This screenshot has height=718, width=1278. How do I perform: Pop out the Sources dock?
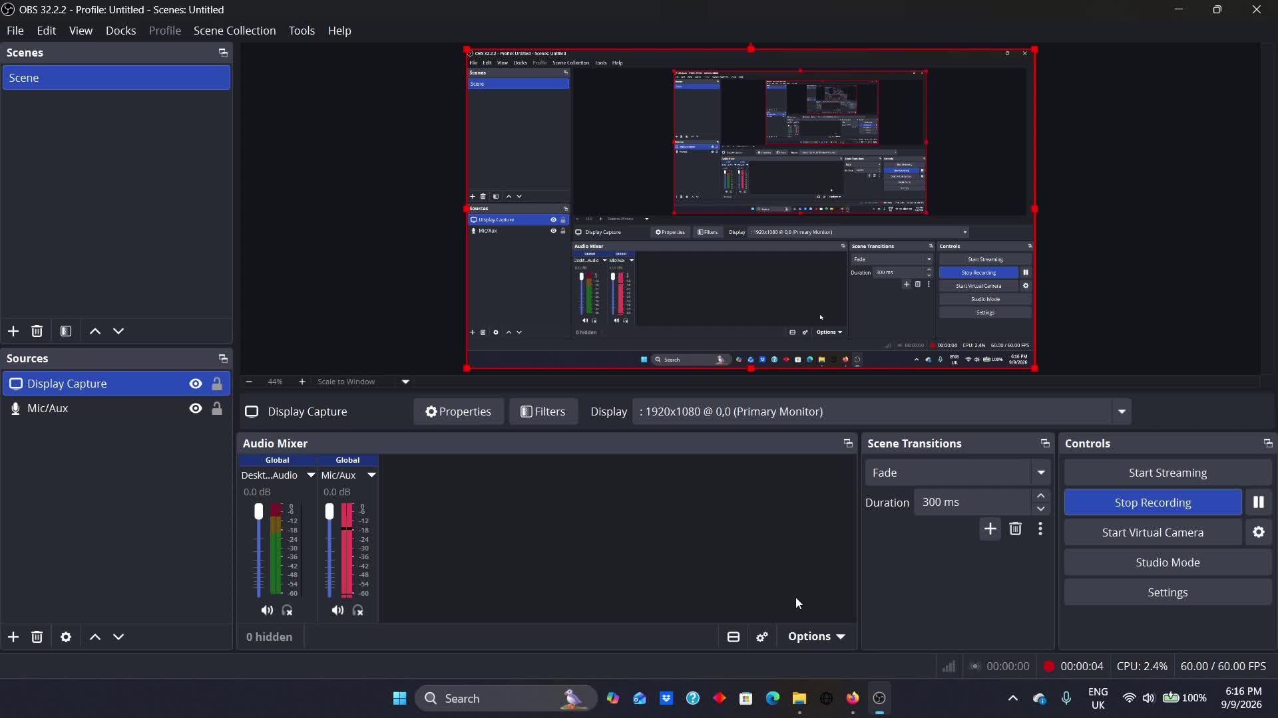coord(223,358)
